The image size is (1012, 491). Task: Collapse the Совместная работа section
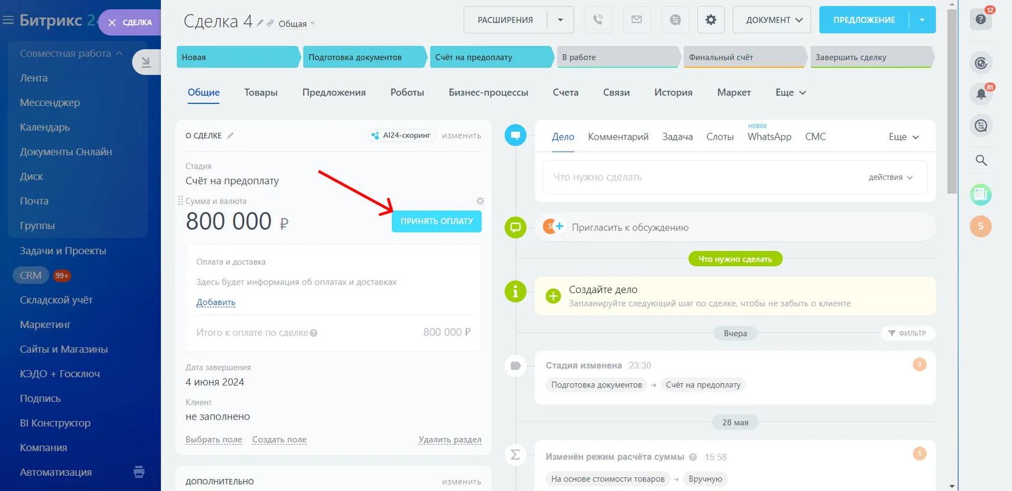tap(71, 54)
